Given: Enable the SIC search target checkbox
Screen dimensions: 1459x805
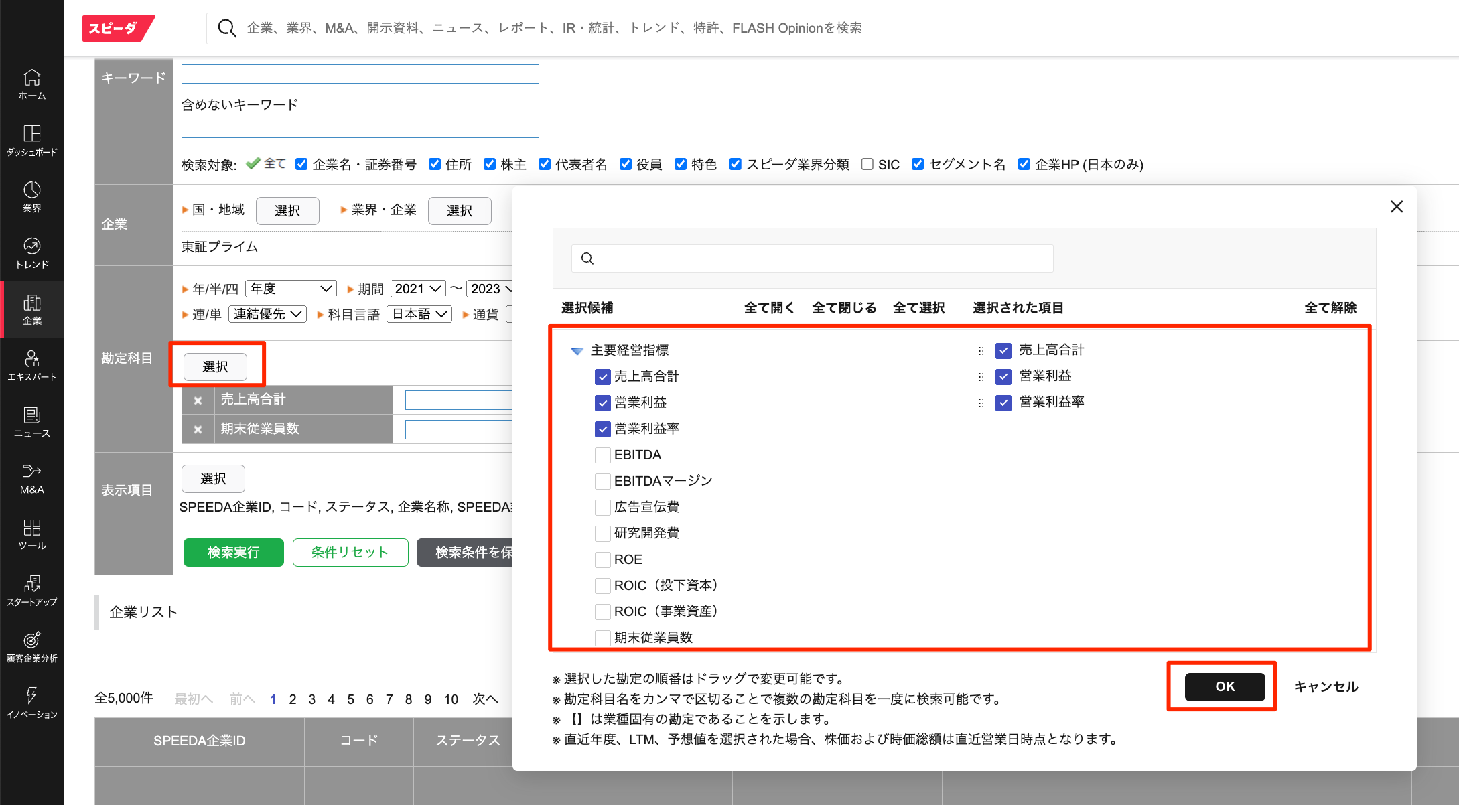Looking at the screenshot, I should 867,164.
